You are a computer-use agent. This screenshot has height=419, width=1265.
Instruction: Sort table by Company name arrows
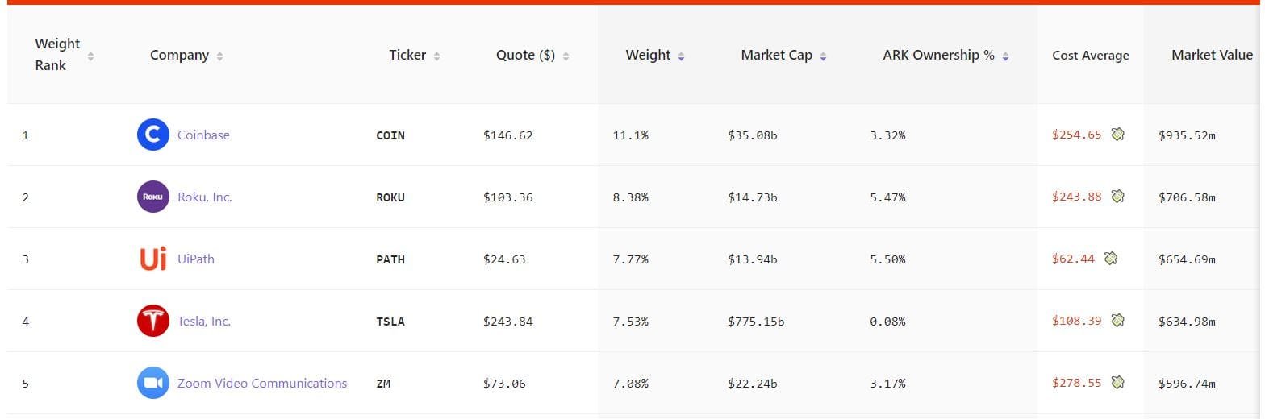point(220,56)
